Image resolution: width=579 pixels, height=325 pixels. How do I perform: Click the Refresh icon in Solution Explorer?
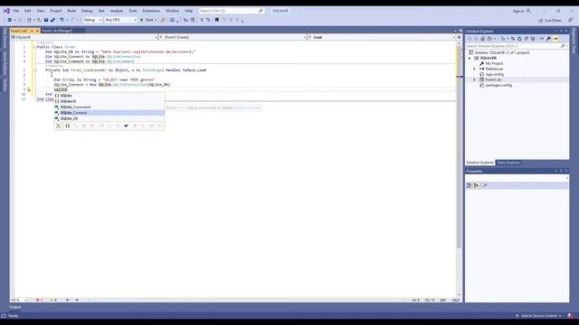point(519,39)
